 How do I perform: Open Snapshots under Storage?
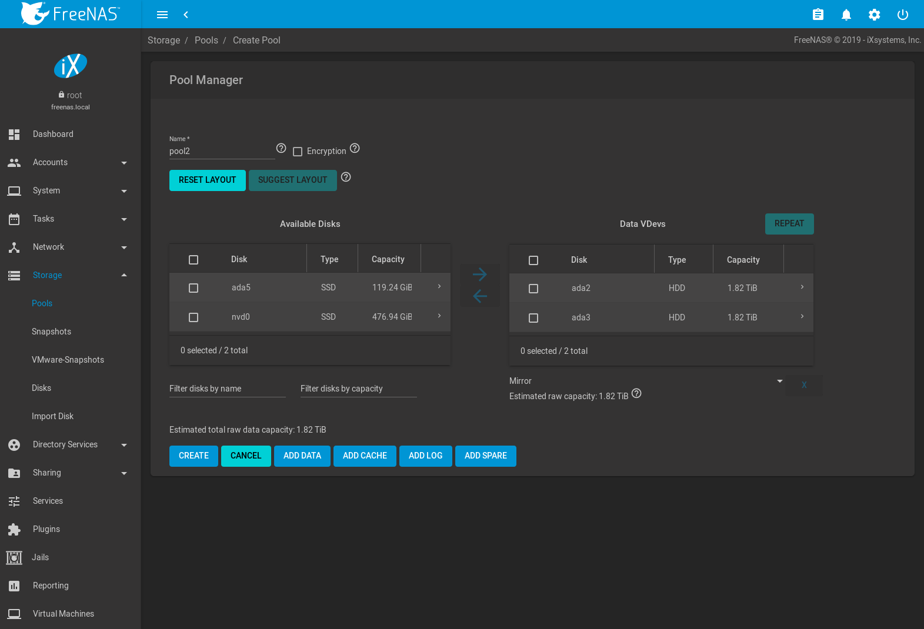point(51,332)
